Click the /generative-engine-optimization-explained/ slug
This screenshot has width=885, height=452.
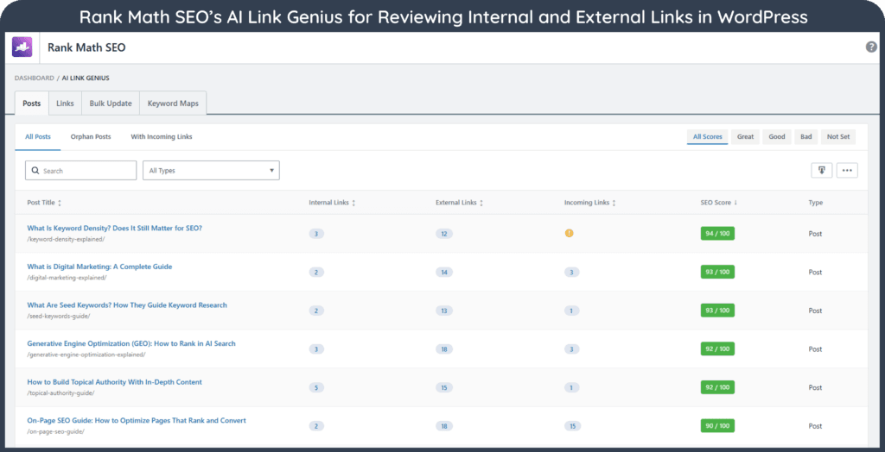click(x=86, y=355)
